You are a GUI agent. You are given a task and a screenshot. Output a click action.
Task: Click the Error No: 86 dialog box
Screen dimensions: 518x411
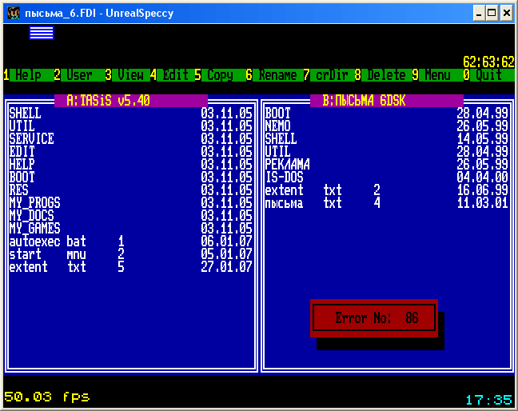[374, 318]
